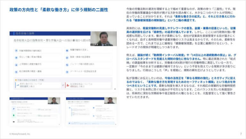Click icon beside テレワーク item
Screen dimensions: 246x139
click(67, 65)
